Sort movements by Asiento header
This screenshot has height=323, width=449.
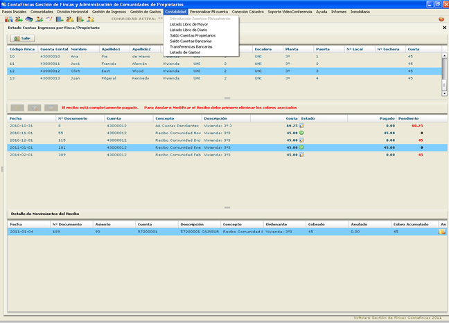[114, 224]
